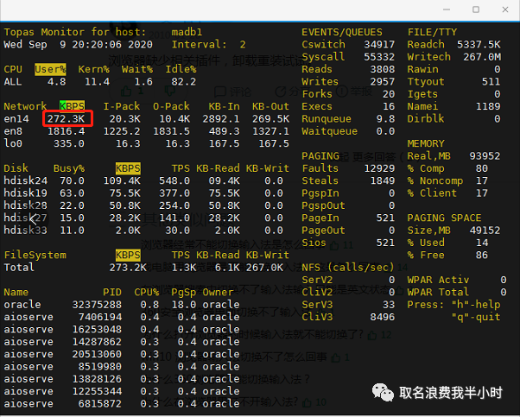Select the hdisk24 disk name
Image resolution: width=520 pixels, height=417 pixels.
tap(26, 180)
